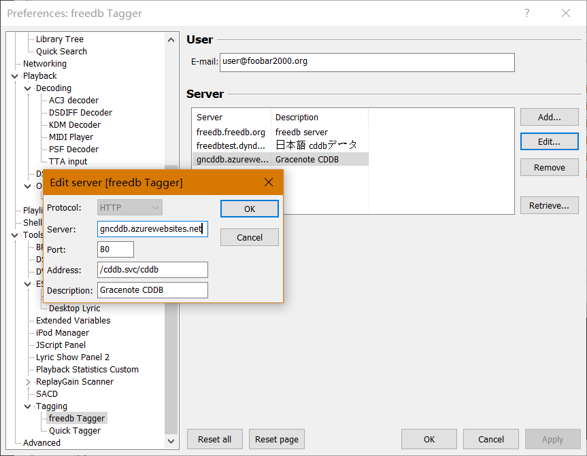Focus the Port field showing 80
The image size is (587, 456).
point(116,249)
